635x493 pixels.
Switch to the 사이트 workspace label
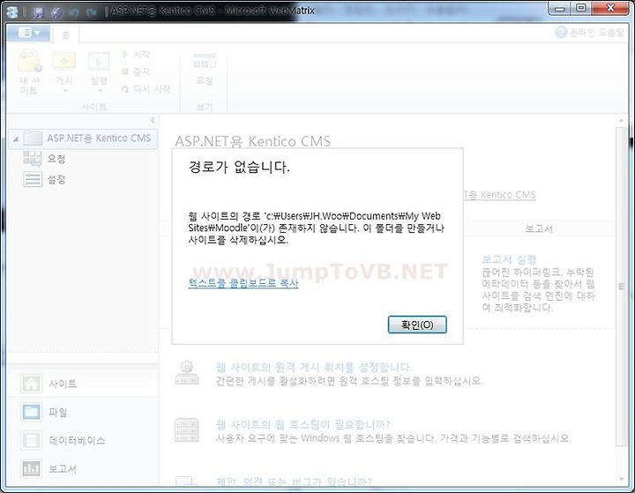63,384
